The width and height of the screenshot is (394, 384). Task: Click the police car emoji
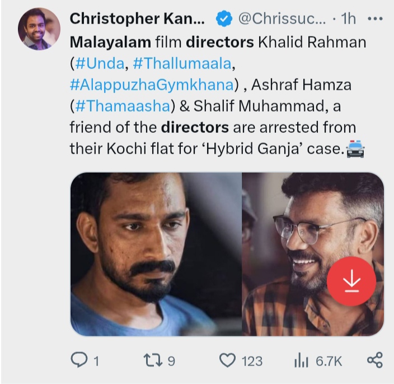355,149
